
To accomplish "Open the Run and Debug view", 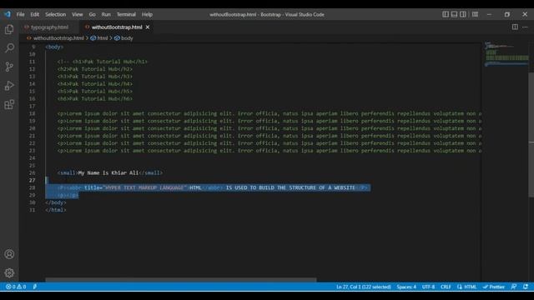I will click(x=9, y=85).
